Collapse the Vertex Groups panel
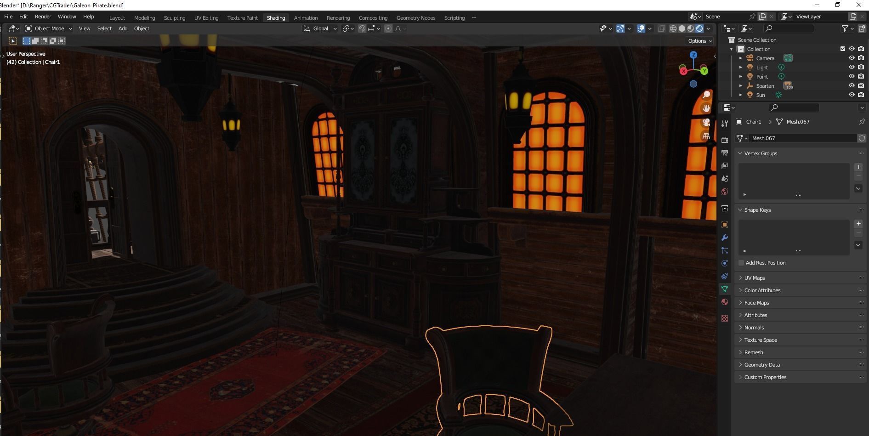This screenshot has width=869, height=436. click(800, 153)
